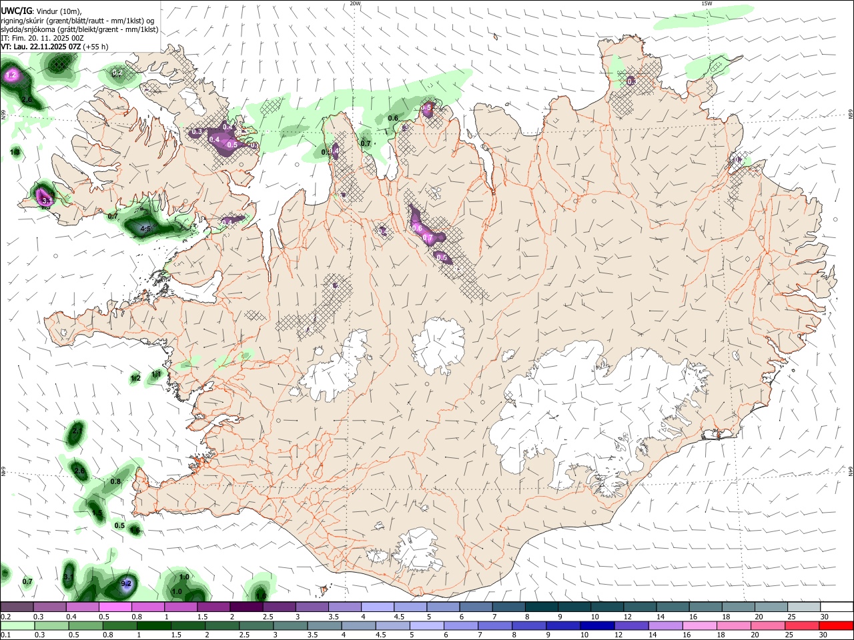Click the UWC/IG title in the header
854x640 pixels.
(16, 11)
